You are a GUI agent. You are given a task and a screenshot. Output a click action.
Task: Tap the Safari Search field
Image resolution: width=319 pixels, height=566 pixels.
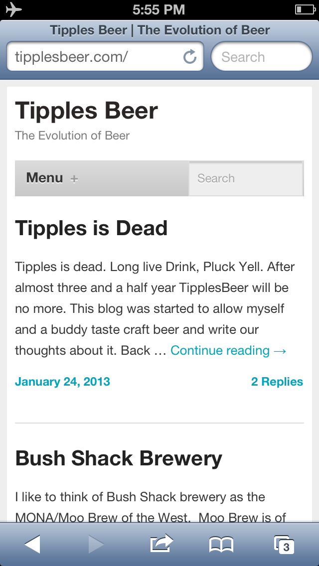261,57
